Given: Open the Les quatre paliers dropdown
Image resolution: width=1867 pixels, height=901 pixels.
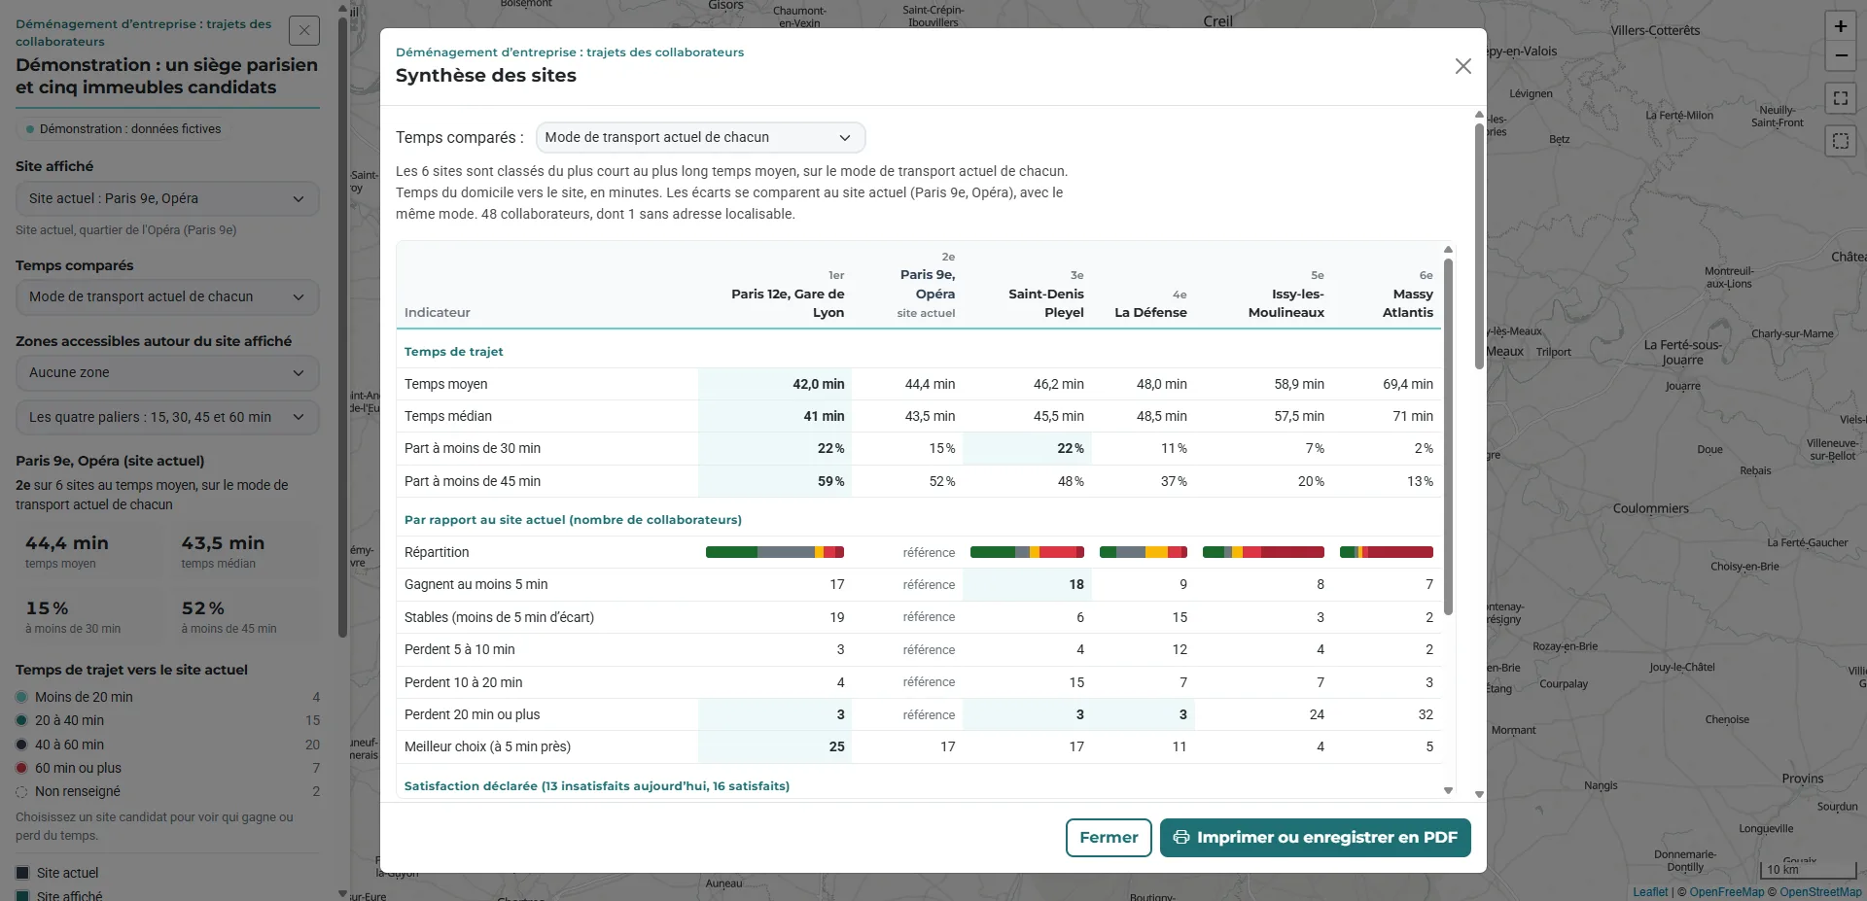Looking at the screenshot, I should tap(167, 417).
